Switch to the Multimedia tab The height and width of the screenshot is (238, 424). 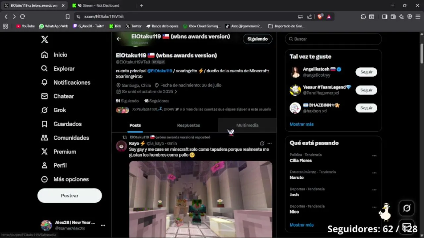[x=247, y=125]
